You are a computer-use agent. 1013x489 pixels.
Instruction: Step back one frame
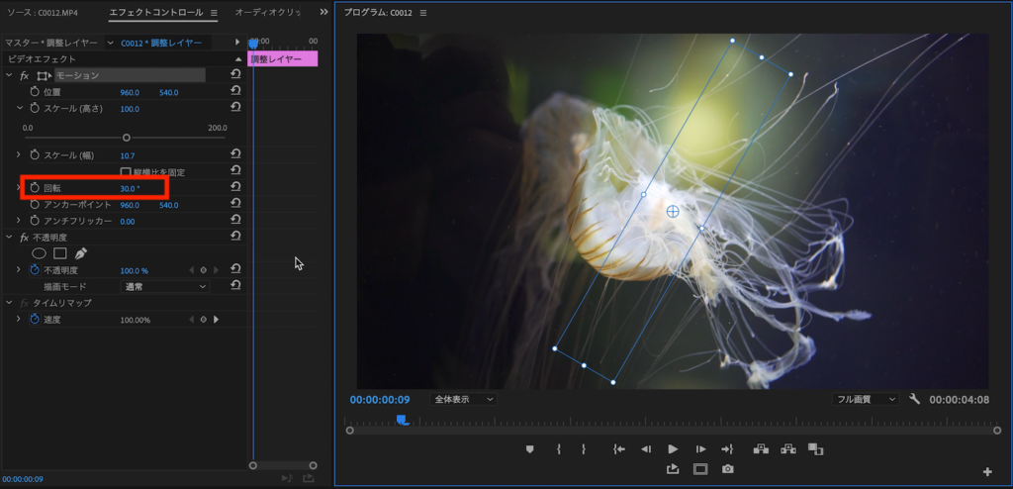[x=646, y=448]
